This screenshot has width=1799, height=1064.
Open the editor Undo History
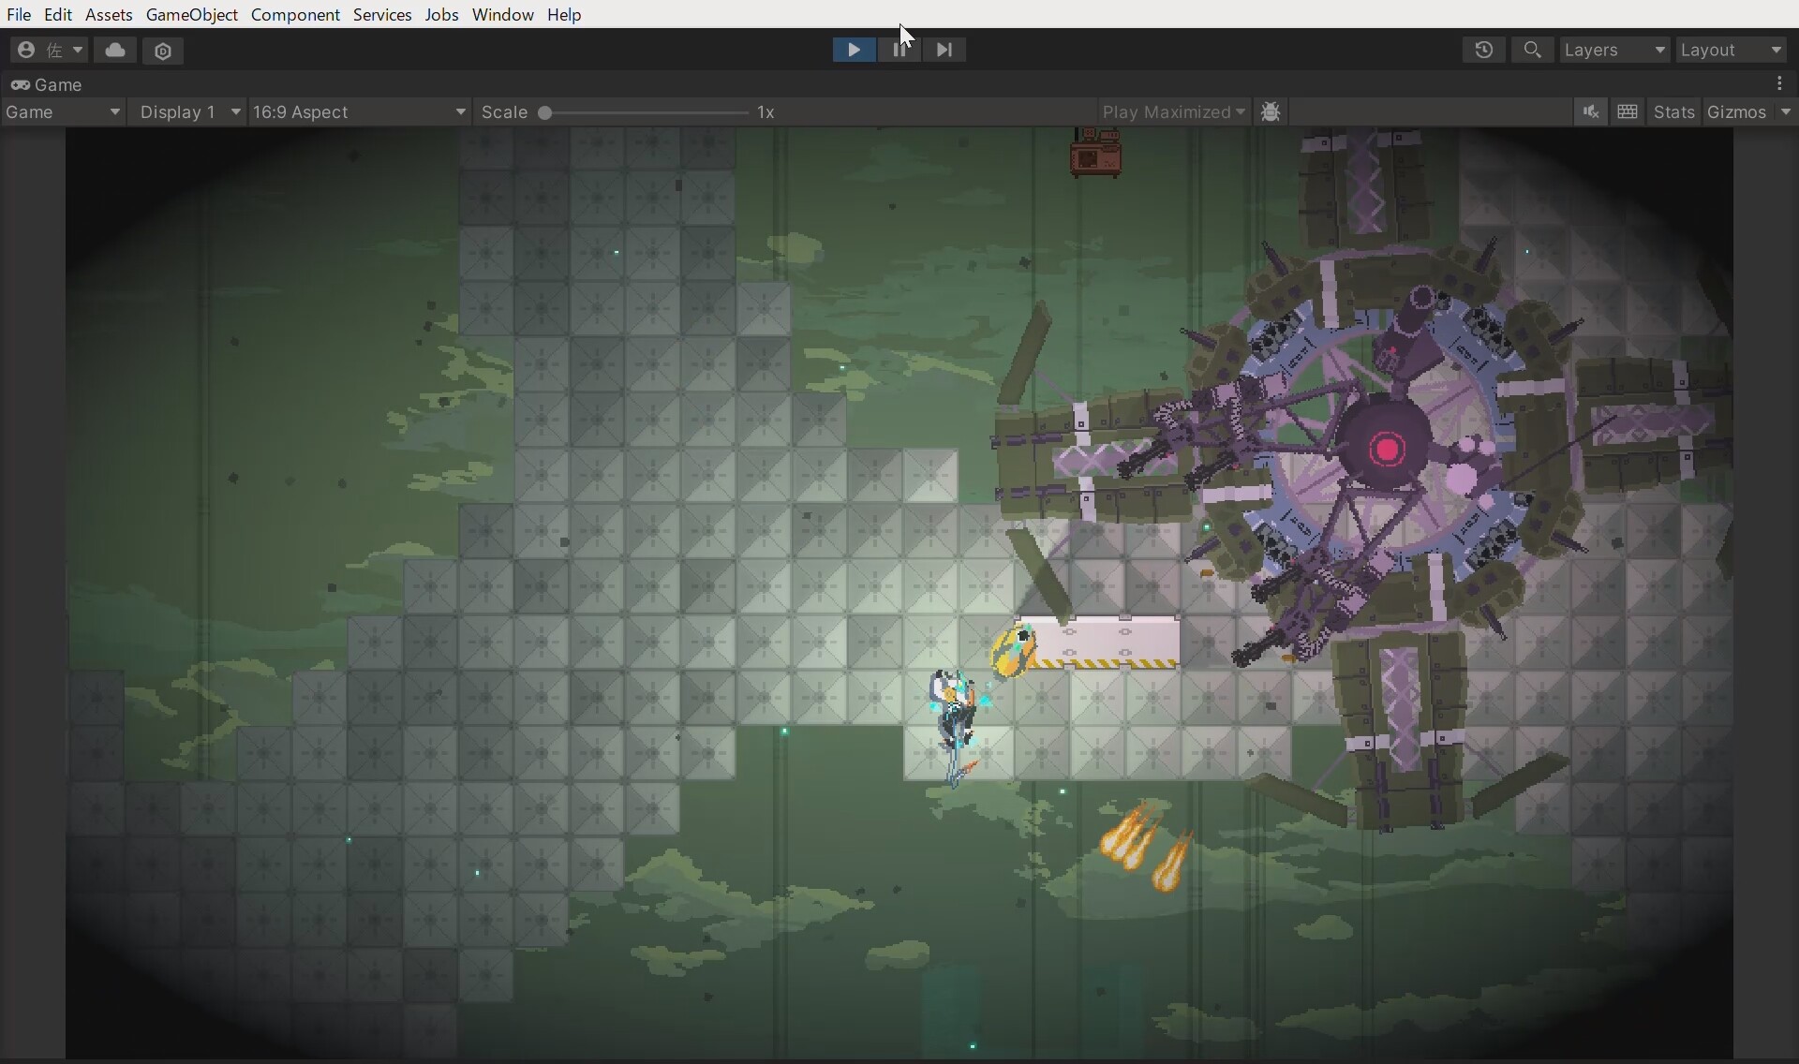click(1484, 50)
